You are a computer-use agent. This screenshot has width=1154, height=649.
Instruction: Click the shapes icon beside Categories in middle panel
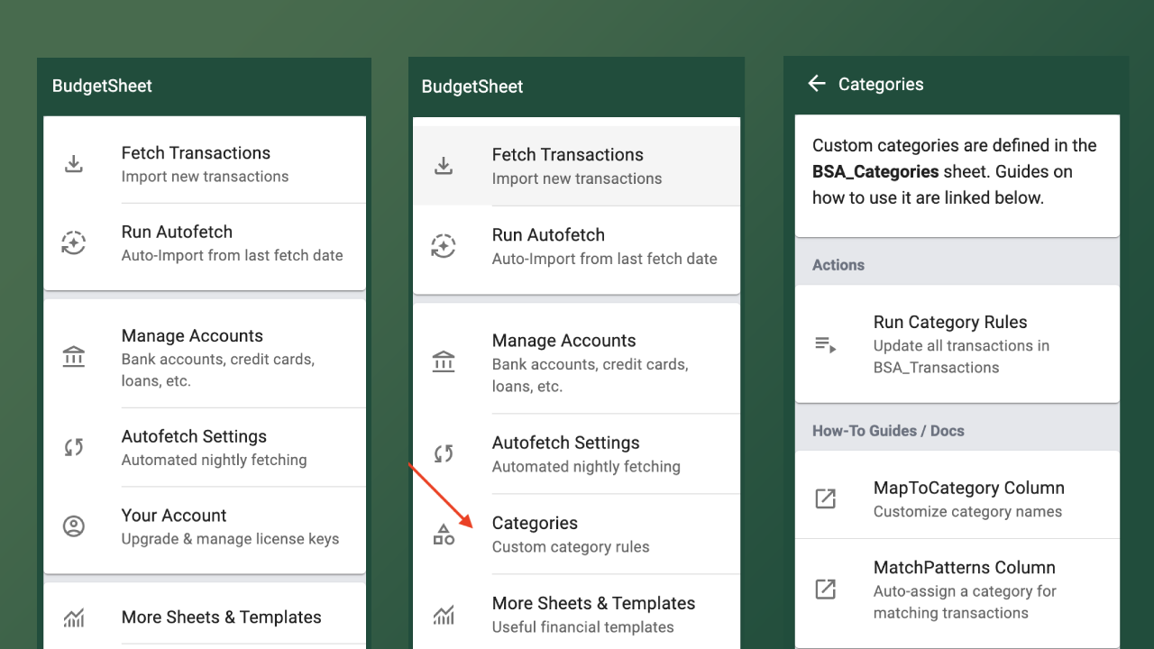[x=444, y=535]
